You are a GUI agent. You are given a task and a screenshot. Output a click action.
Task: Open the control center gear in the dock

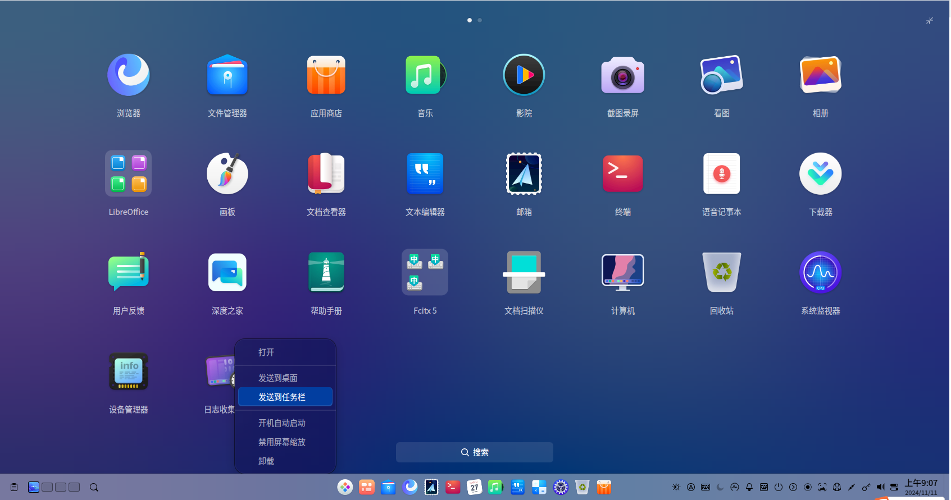click(561, 487)
